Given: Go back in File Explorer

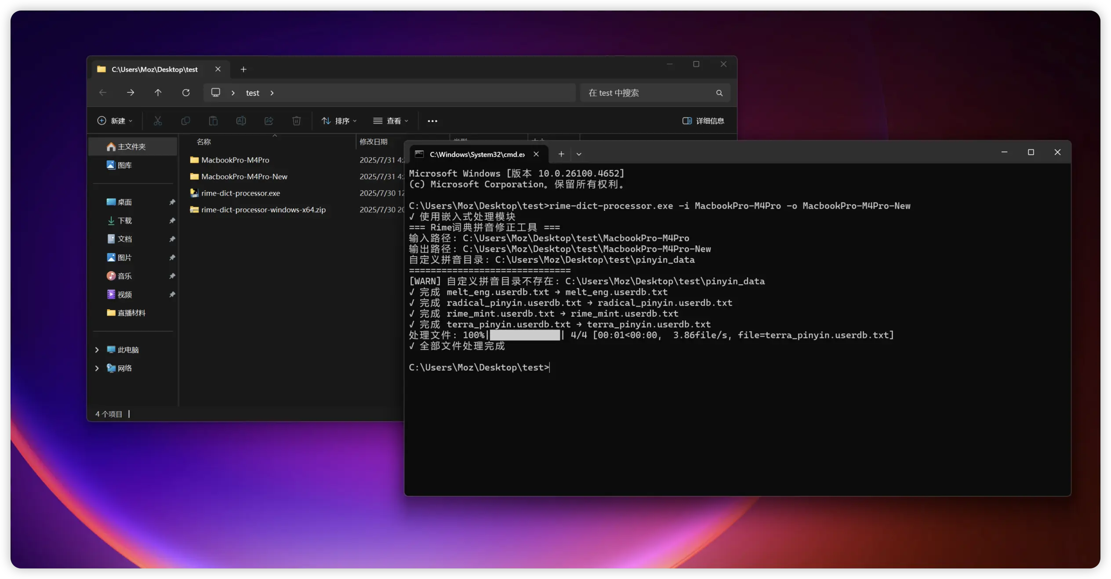Looking at the screenshot, I should 103,93.
